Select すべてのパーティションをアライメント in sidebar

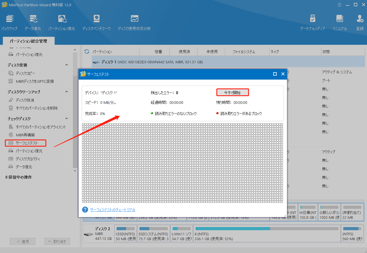(x=37, y=127)
